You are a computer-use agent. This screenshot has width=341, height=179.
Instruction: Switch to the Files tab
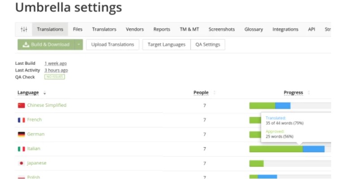(x=78, y=30)
